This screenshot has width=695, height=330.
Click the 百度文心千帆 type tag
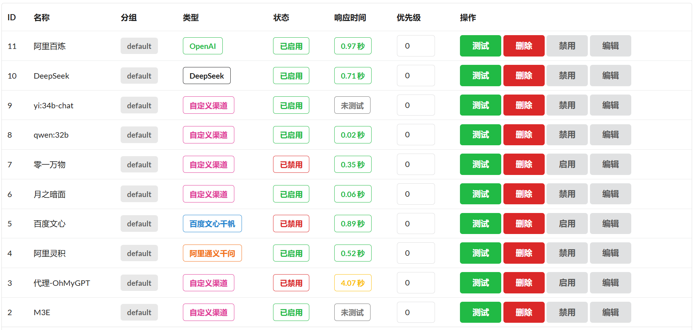coord(212,224)
